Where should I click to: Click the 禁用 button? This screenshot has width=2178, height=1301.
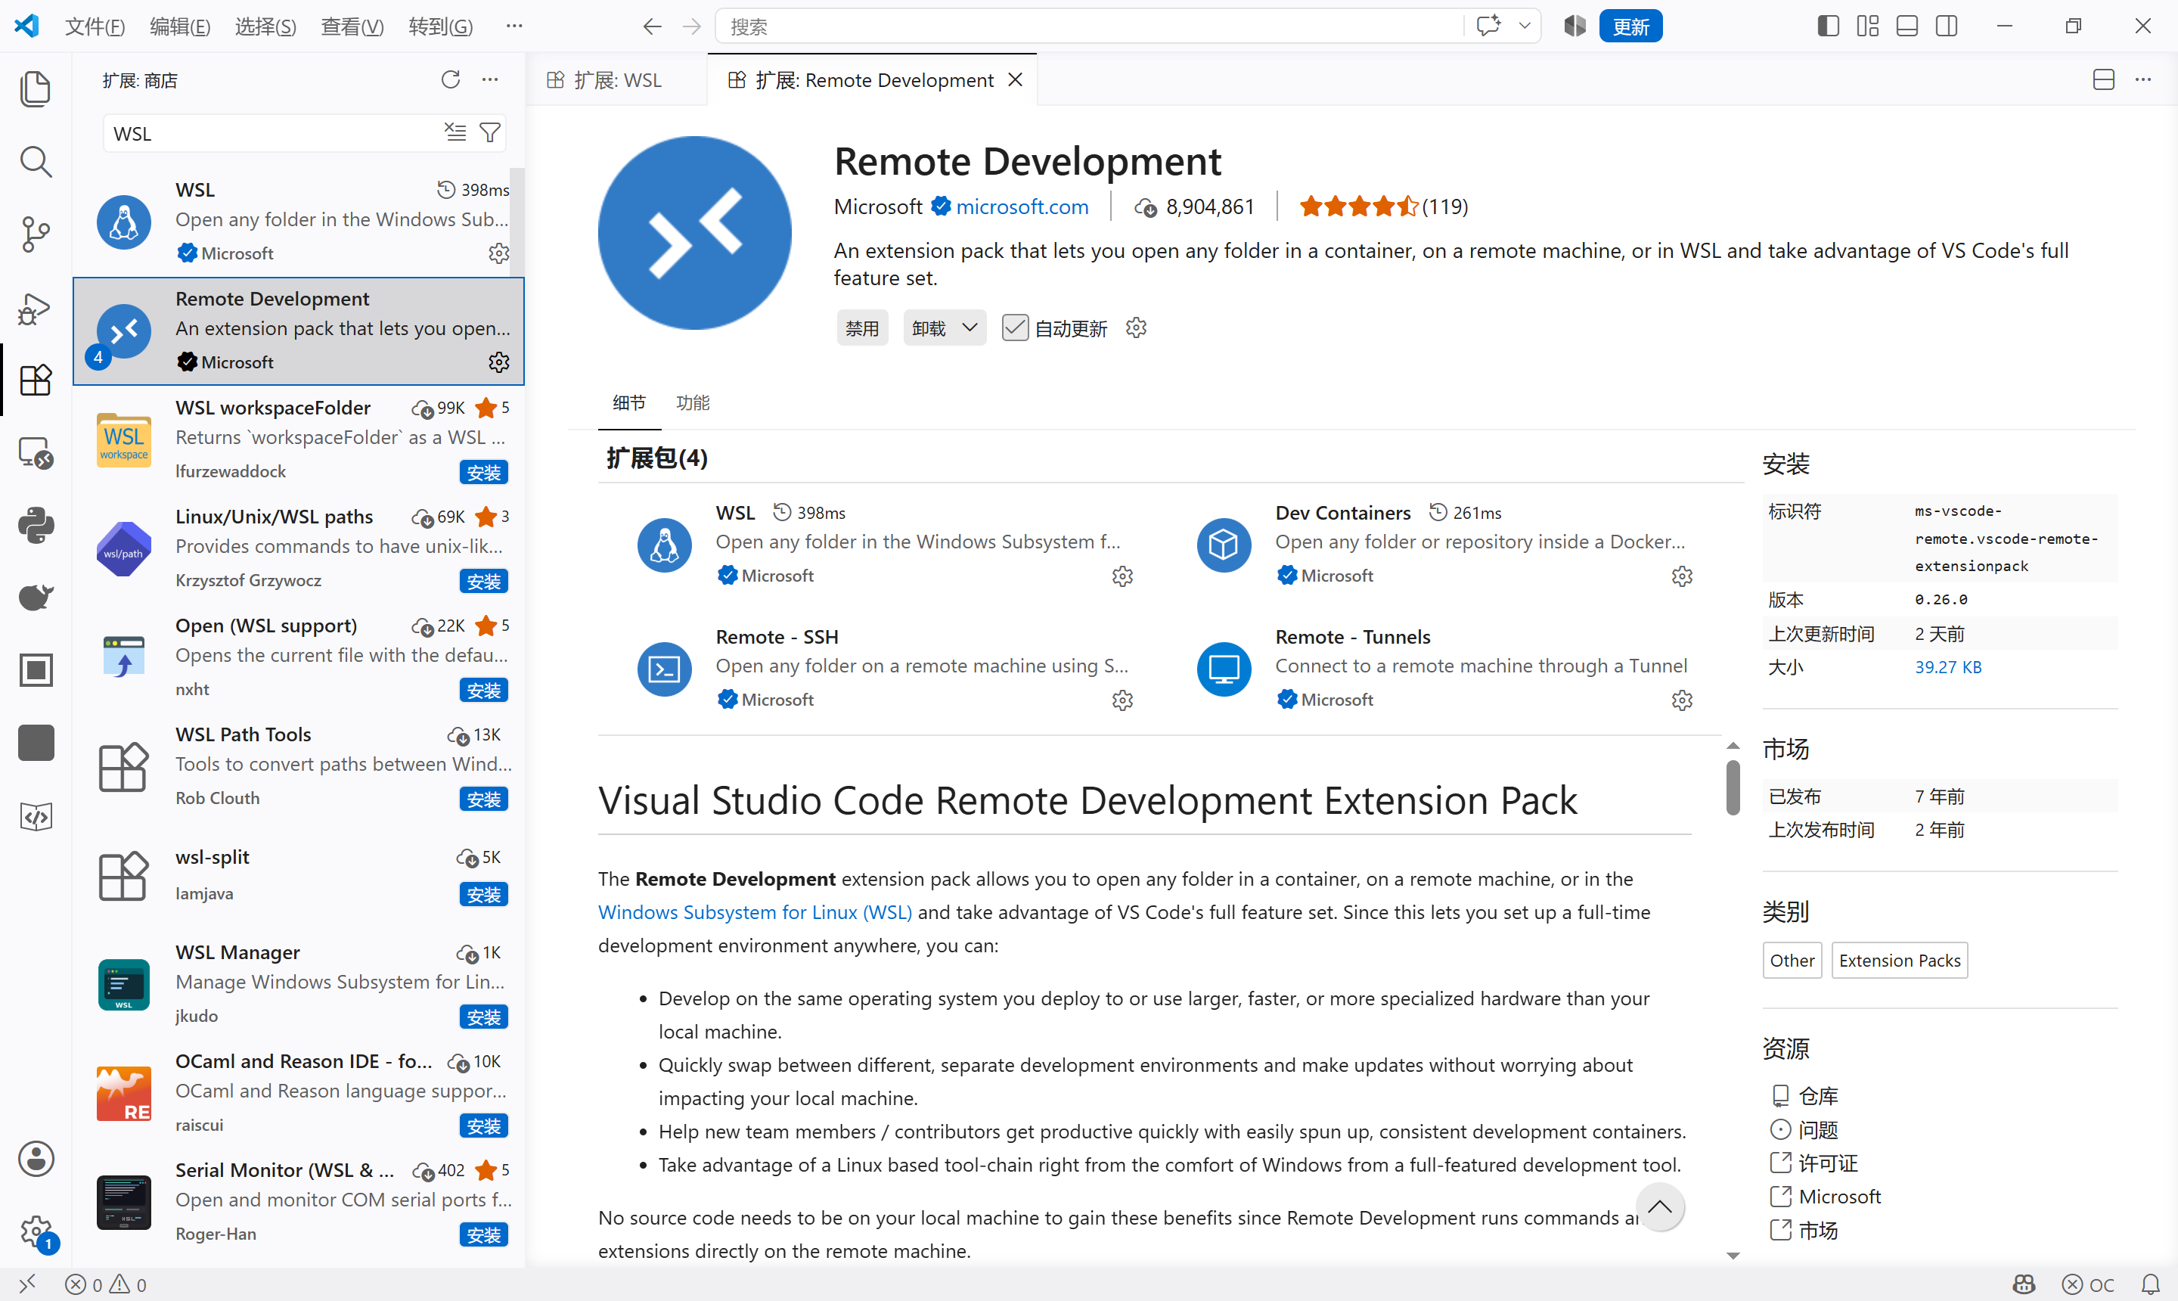click(861, 328)
